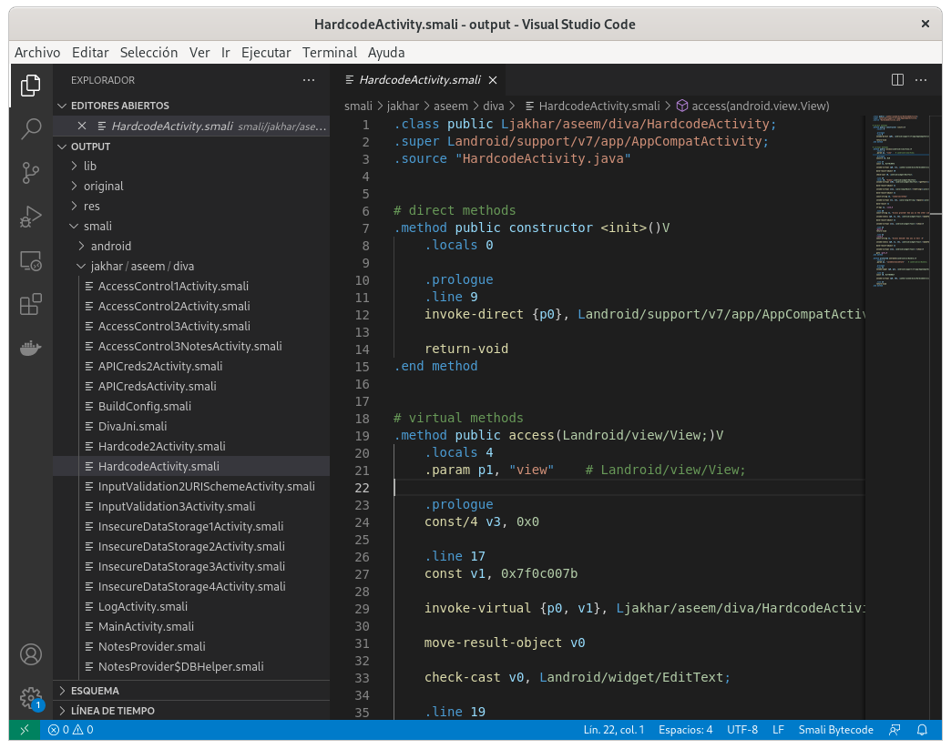Screen dimensions: 951x749
Task: Open Run and Debug view
Action: (x=31, y=217)
